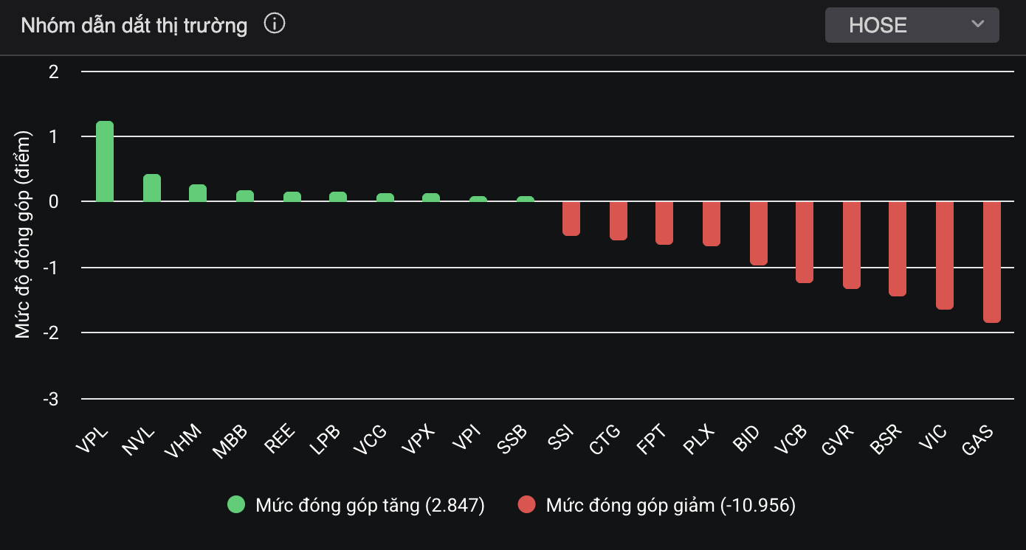Select the GVR red bar

[852, 245]
